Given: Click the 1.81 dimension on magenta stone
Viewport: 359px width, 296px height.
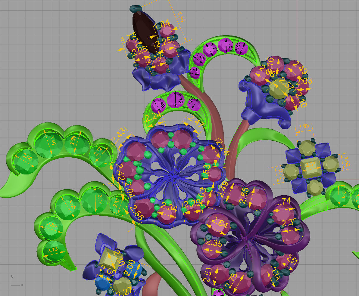Looking at the screenshot, I should tap(231, 46).
